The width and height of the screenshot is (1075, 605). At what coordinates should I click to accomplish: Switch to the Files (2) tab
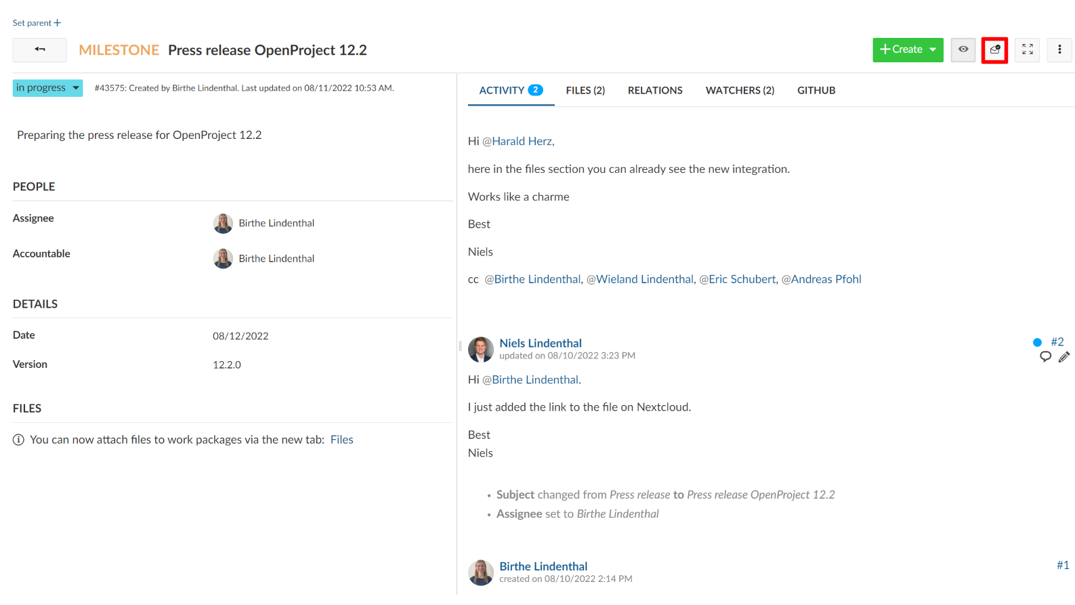[x=585, y=90]
